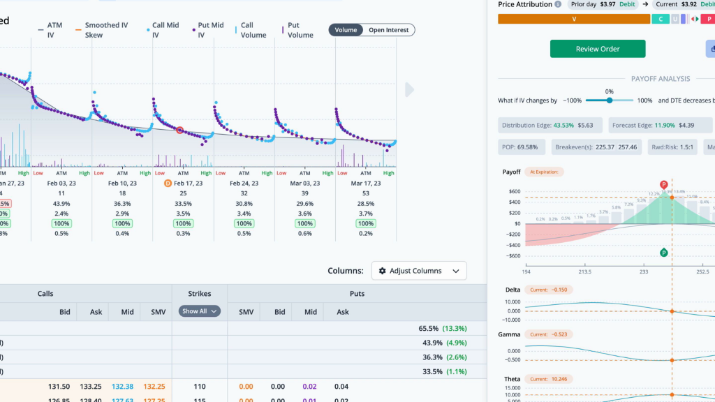The height and width of the screenshot is (402, 715).
Task: Click the IV change slider handle
Action: click(610, 100)
